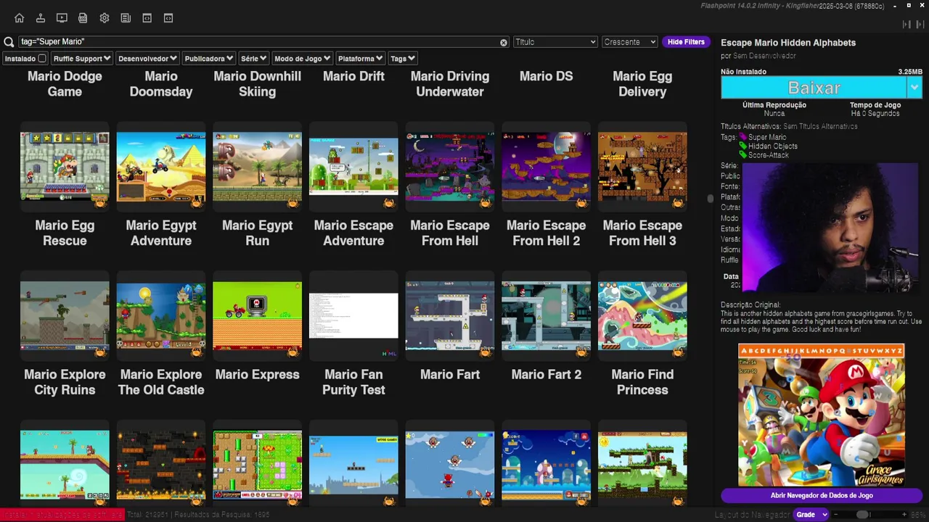Select the Mario Fart 2 thumbnail

click(x=546, y=316)
